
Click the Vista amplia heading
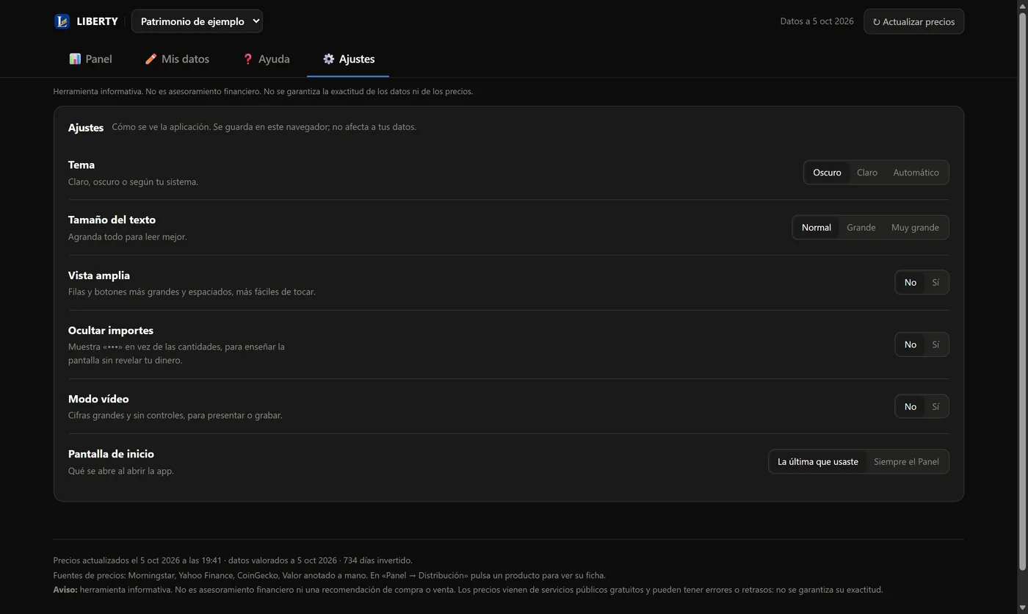tap(99, 275)
